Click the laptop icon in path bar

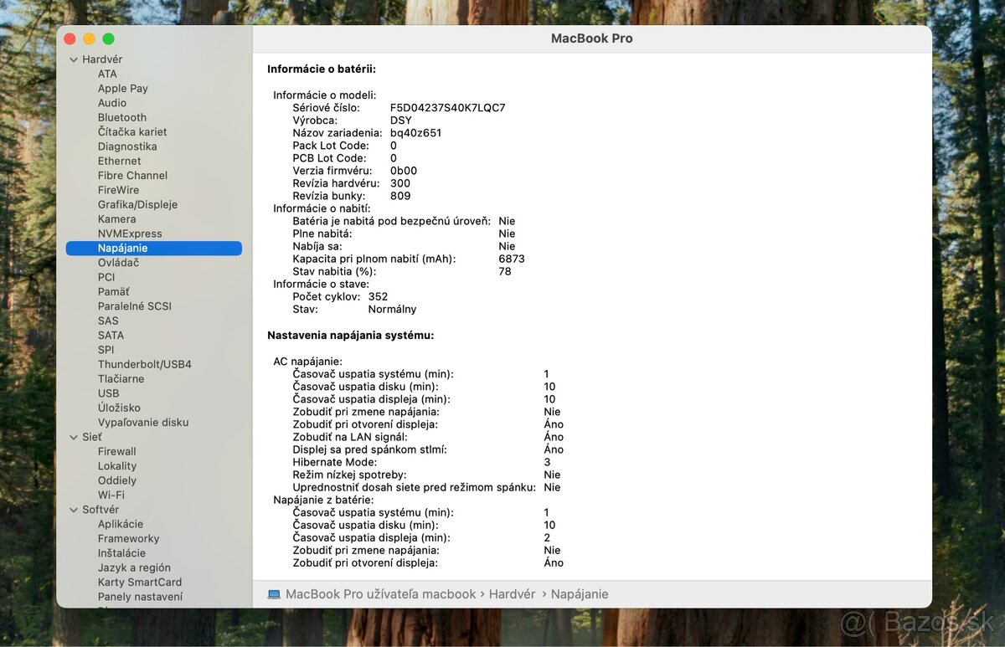click(x=274, y=594)
